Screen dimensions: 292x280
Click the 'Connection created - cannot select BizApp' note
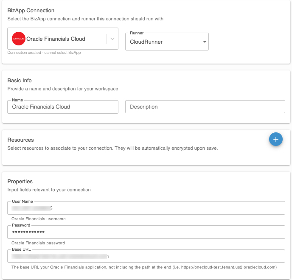point(44,53)
